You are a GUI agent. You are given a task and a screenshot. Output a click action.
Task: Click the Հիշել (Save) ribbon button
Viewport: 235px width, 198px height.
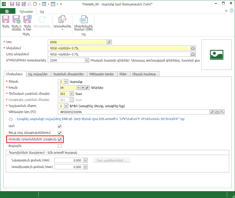[5, 22]
